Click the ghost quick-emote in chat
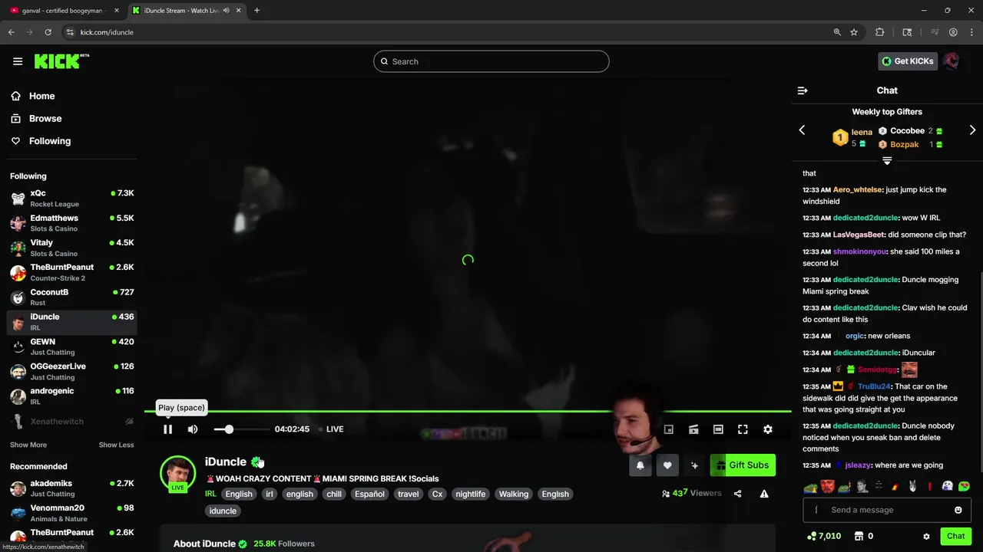Screen dimensions: 983x552 [947, 486]
